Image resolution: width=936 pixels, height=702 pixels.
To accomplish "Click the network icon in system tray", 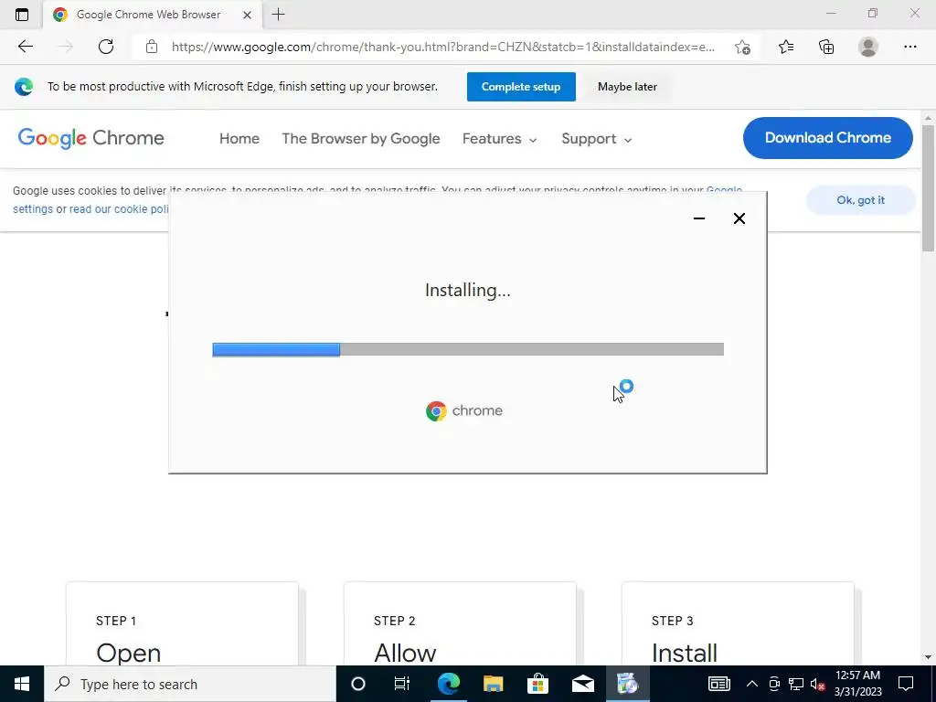I will click(796, 684).
